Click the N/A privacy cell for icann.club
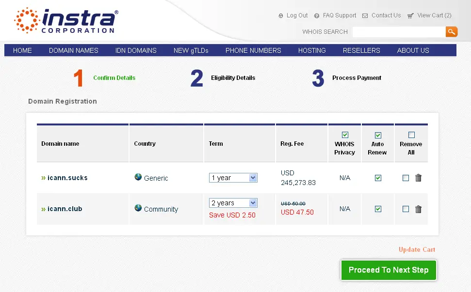Image resolution: width=471 pixels, height=292 pixels. (x=345, y=209)
